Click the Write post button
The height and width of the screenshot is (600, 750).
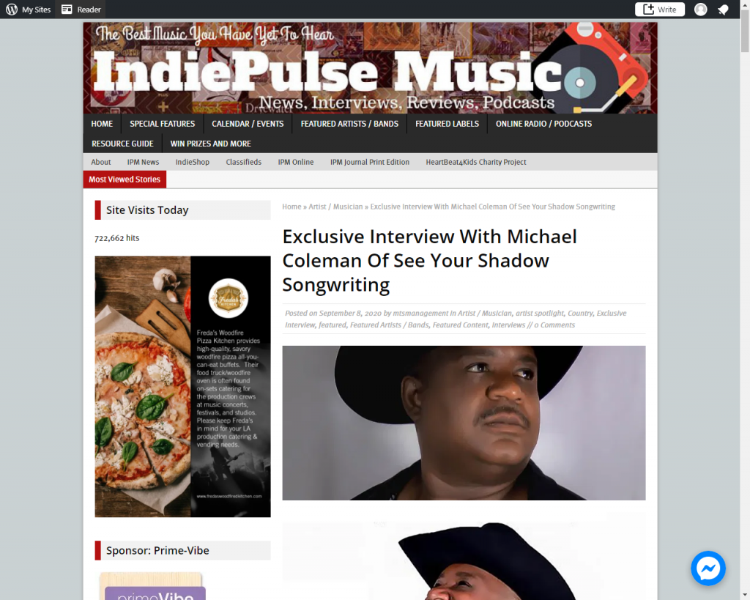[660, 10]
